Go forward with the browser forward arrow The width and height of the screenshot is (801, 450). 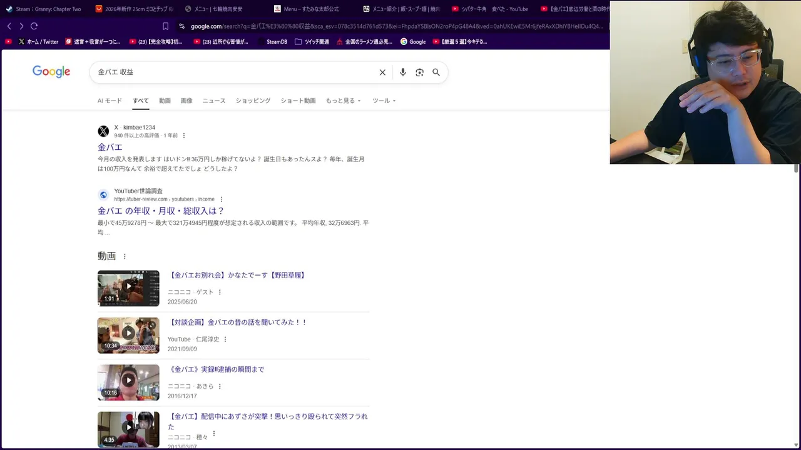pos(21,26)
